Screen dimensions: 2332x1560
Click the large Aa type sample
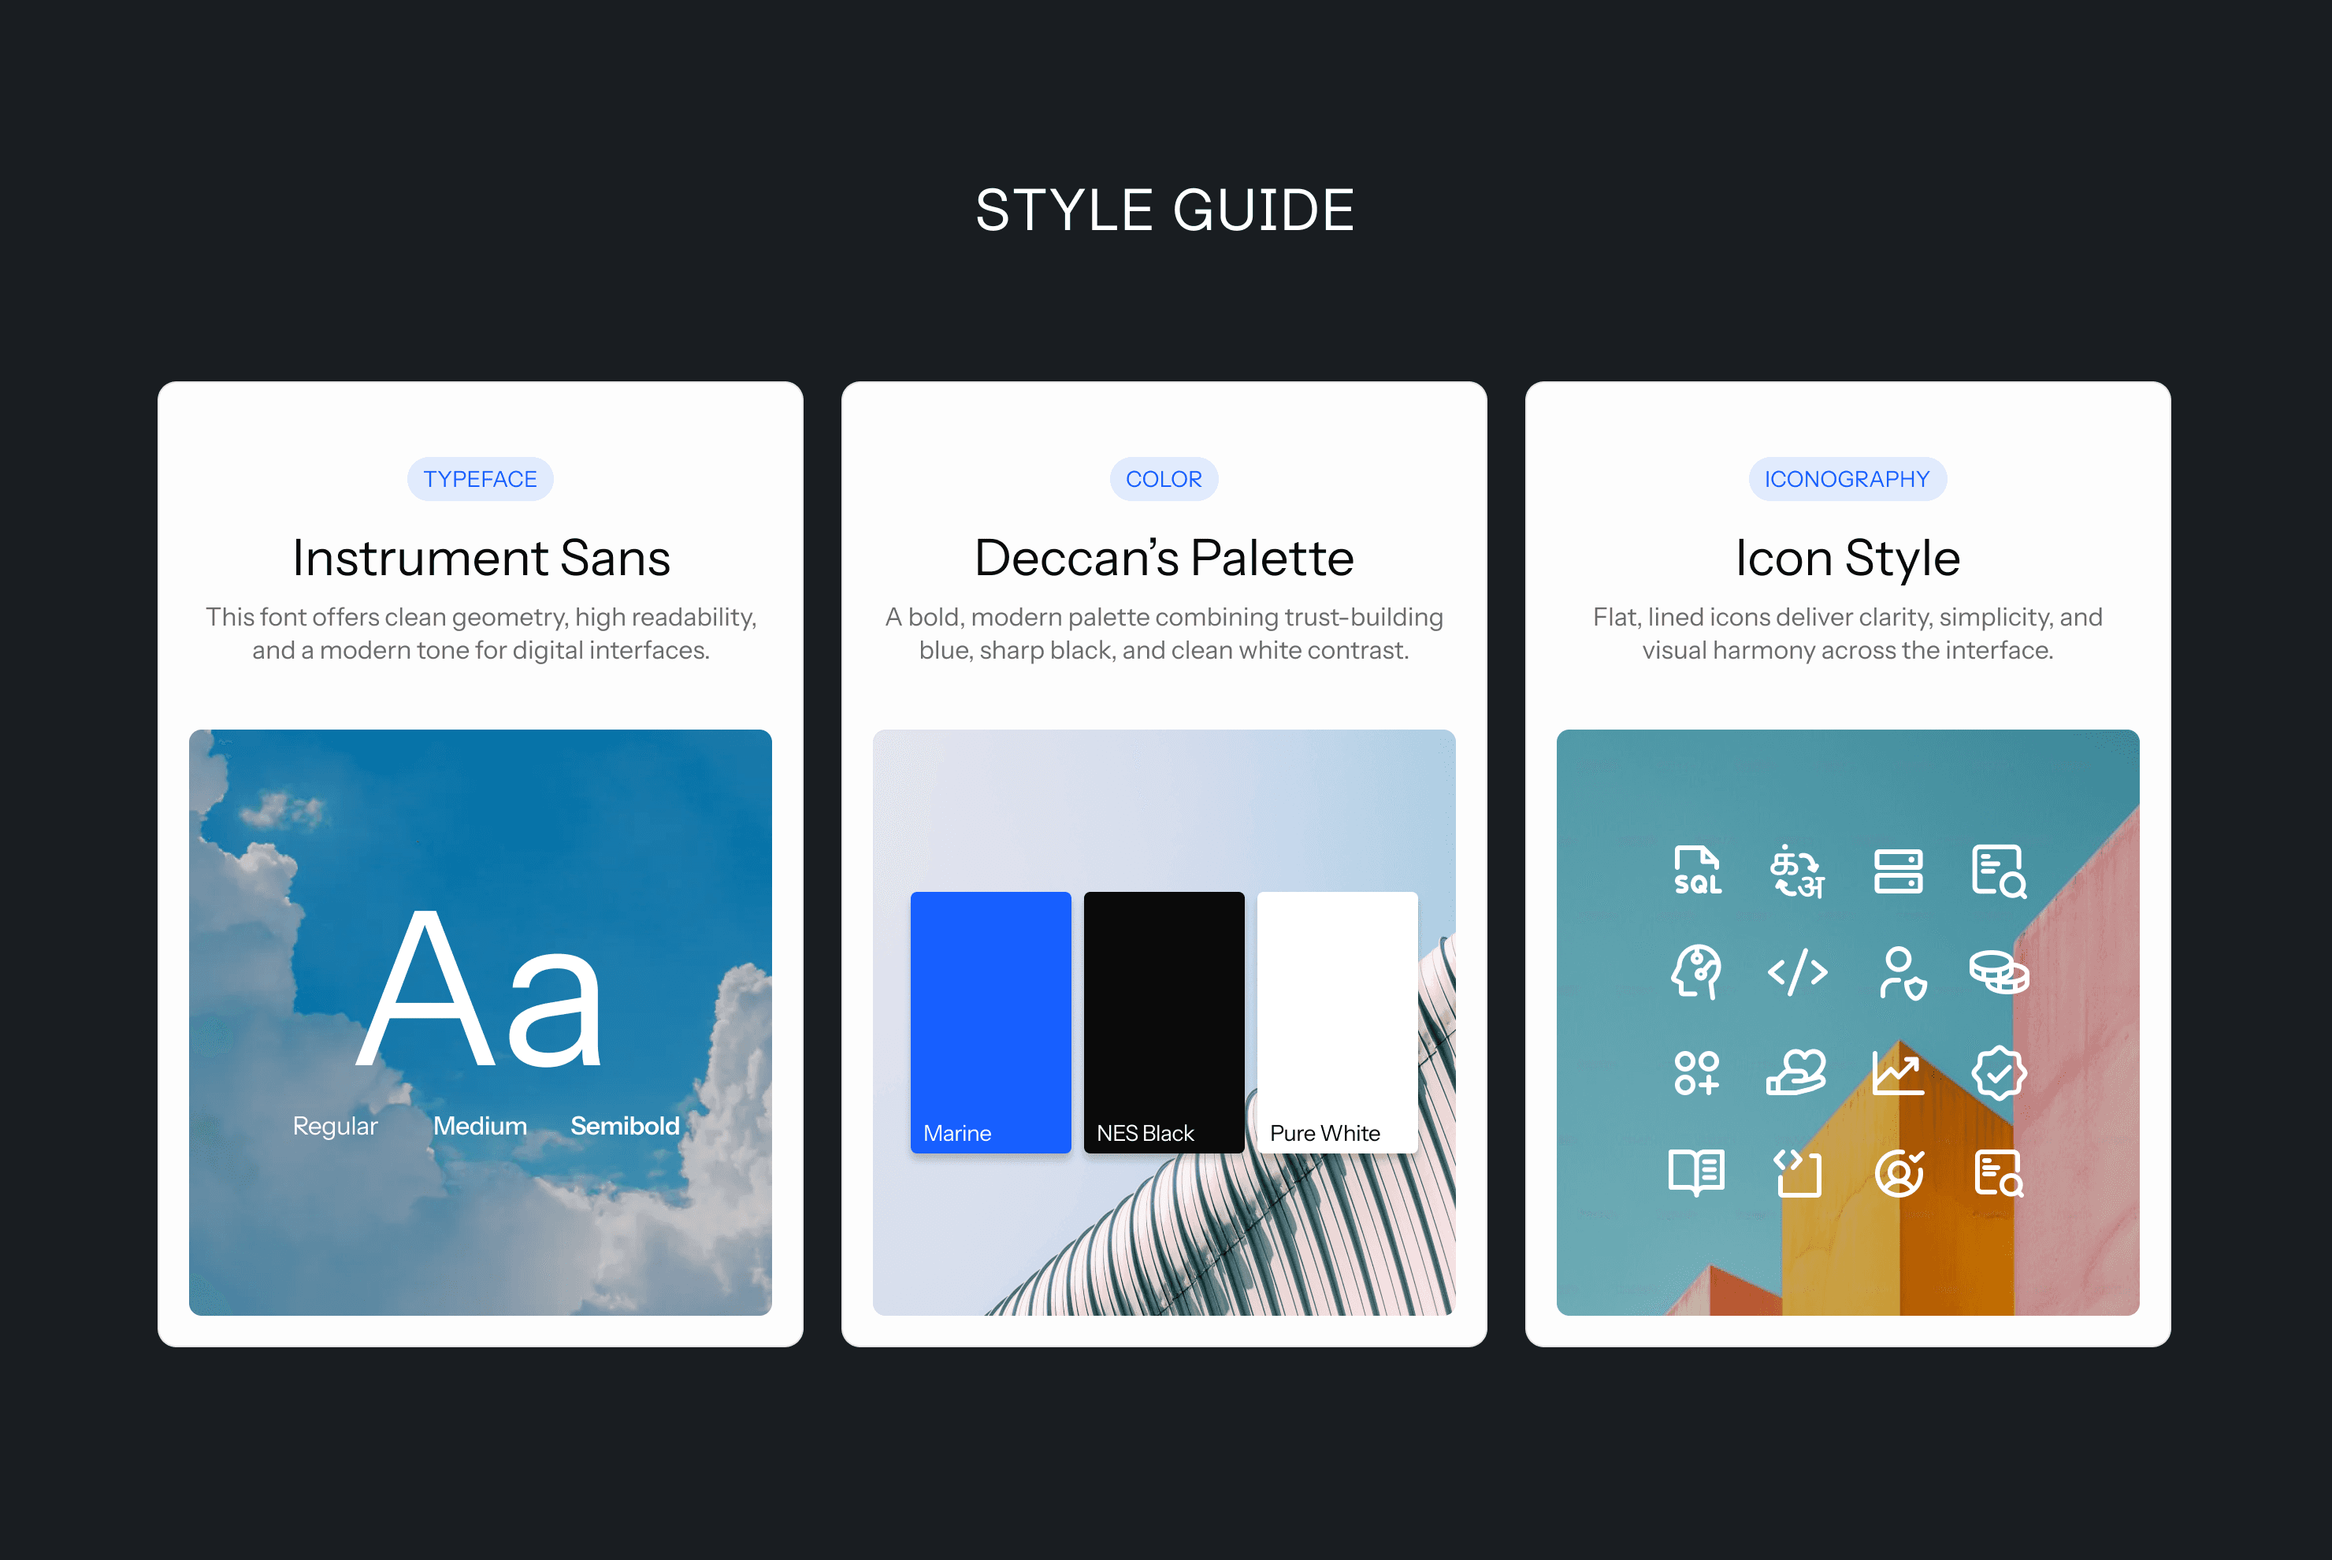click(x=480, y=990)
